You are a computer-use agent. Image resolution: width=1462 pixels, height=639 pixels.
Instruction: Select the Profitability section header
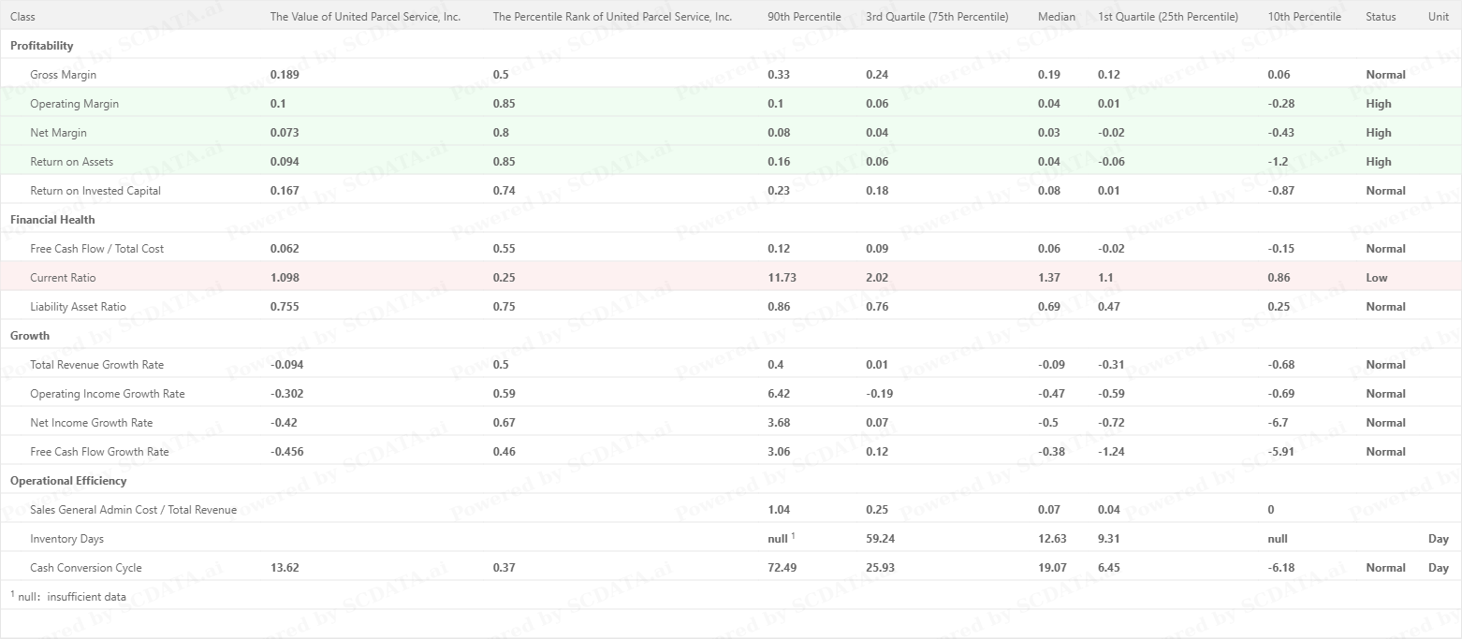point(41,46)
